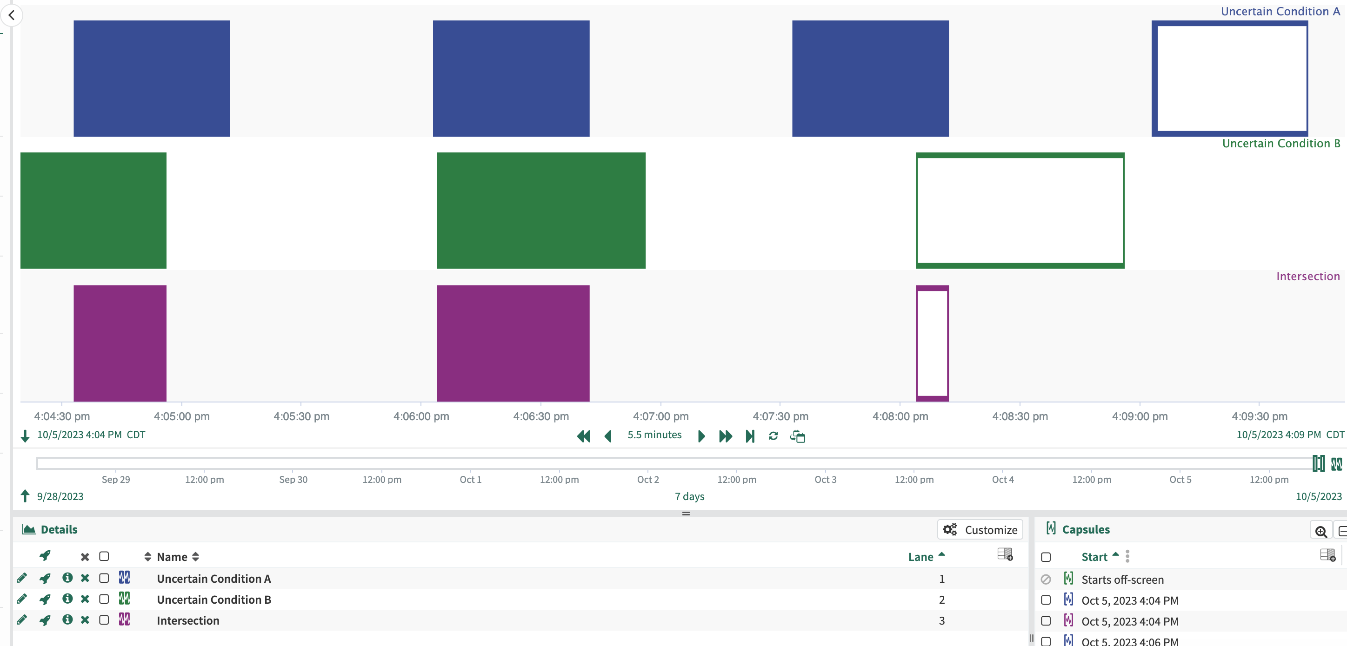
Task: Click rocket icon for Intersection row
Action: click(x=45, y=620)
